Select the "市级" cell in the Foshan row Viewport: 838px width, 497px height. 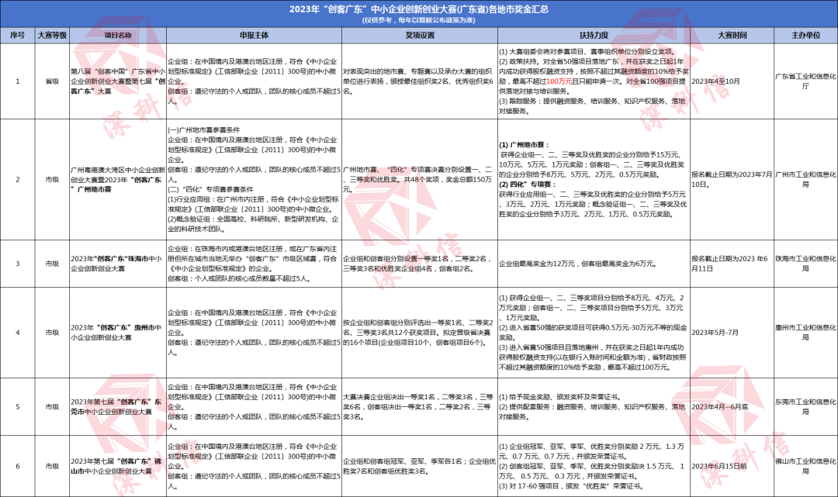pos(52,466)
